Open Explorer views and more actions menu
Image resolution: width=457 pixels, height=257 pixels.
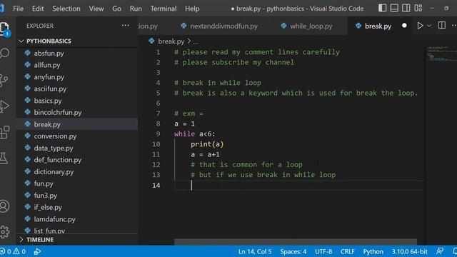click(126, 26)
